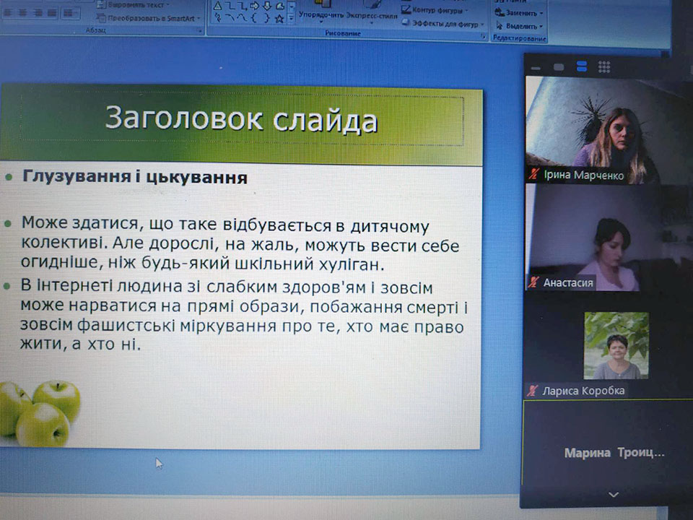693x520 pixels.
Task: Select the arc shape
Action: [x=230, y=18]
